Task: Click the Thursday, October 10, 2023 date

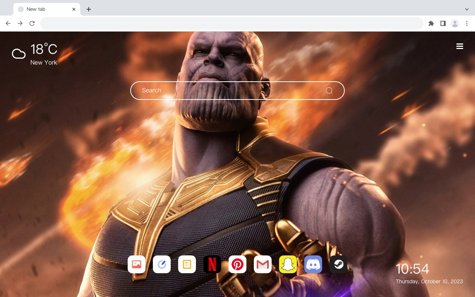Action: (429, 281)
